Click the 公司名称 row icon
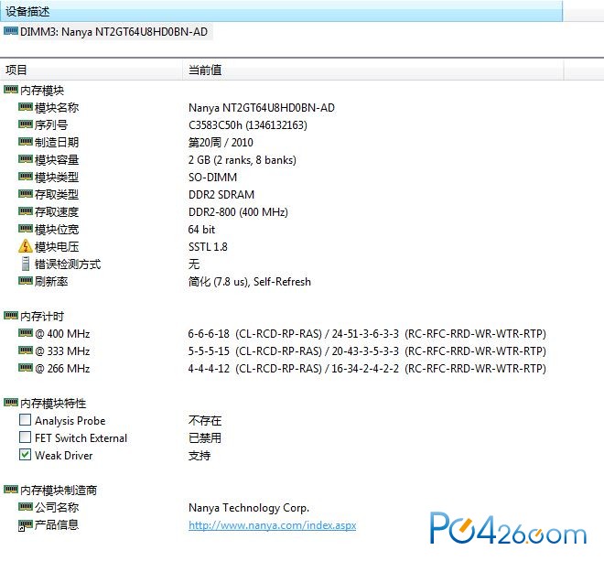The width and height of the screenshot is (604, 561). click(x=26, y=506)
